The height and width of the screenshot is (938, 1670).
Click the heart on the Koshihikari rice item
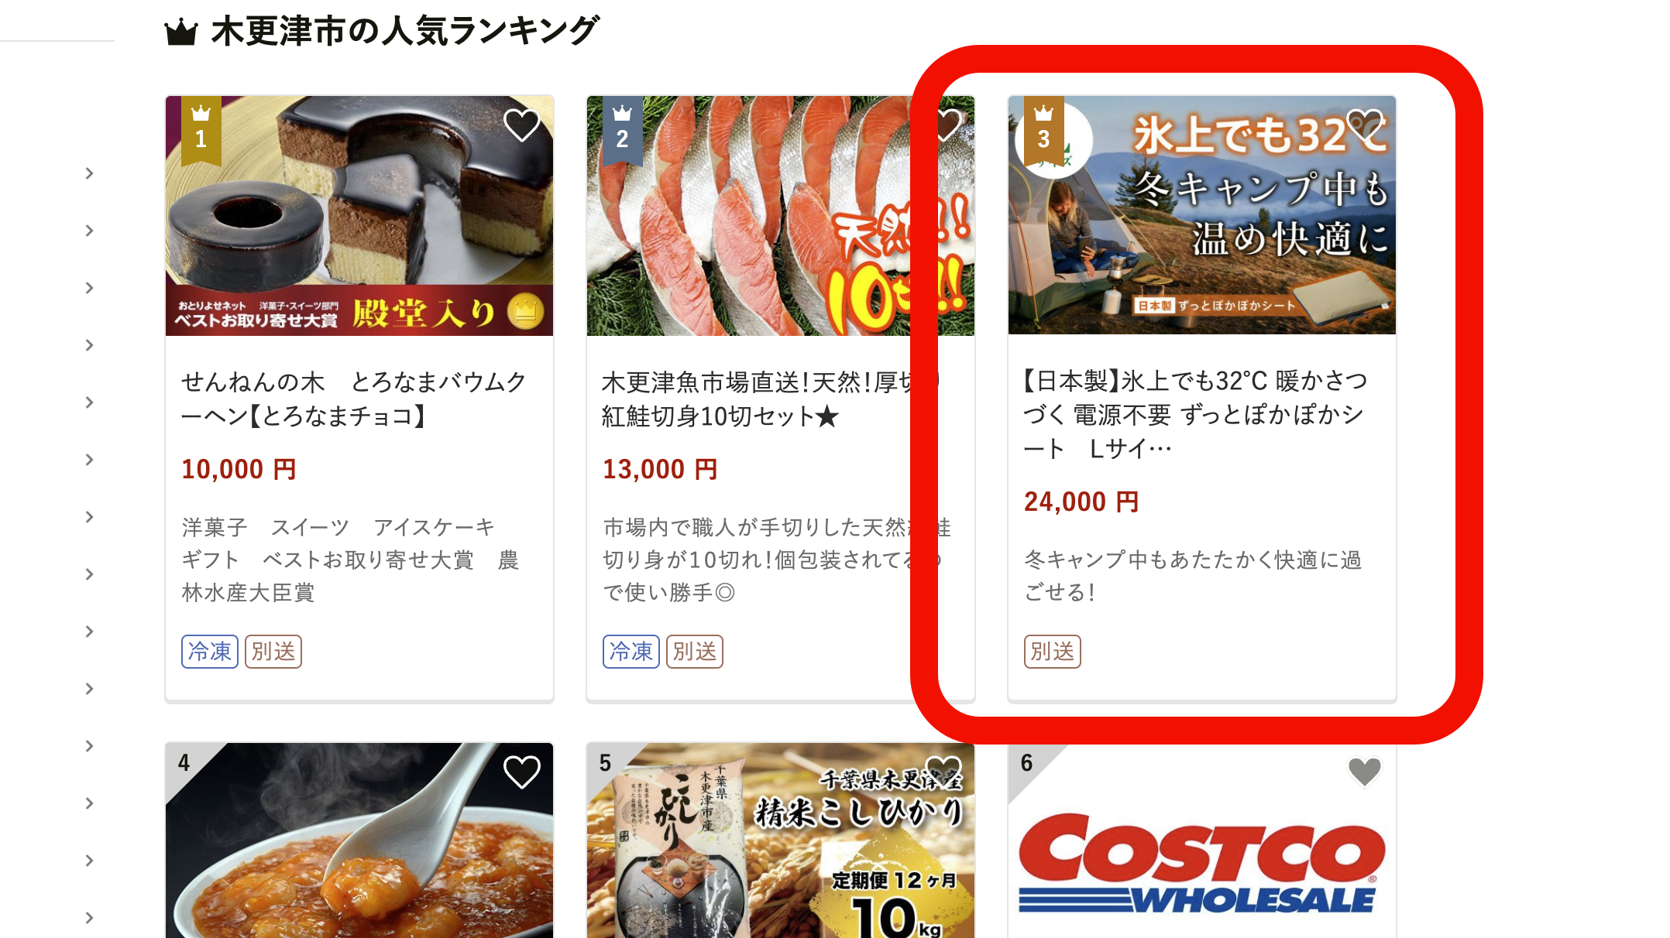coord(943,772)
